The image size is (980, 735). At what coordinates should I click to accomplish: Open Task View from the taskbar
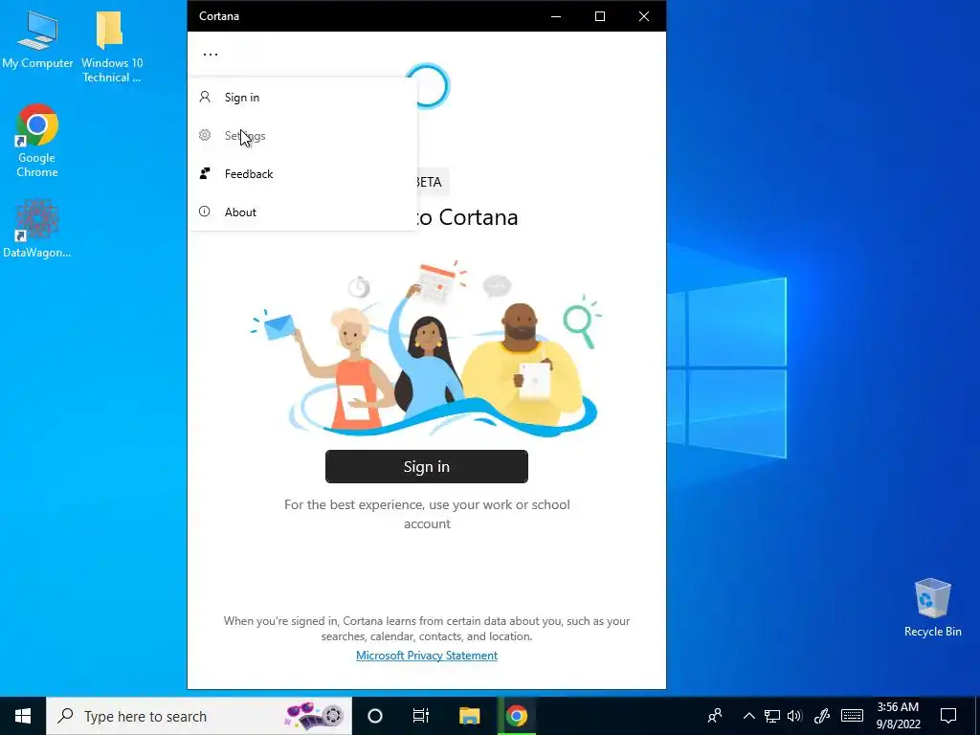421,716
